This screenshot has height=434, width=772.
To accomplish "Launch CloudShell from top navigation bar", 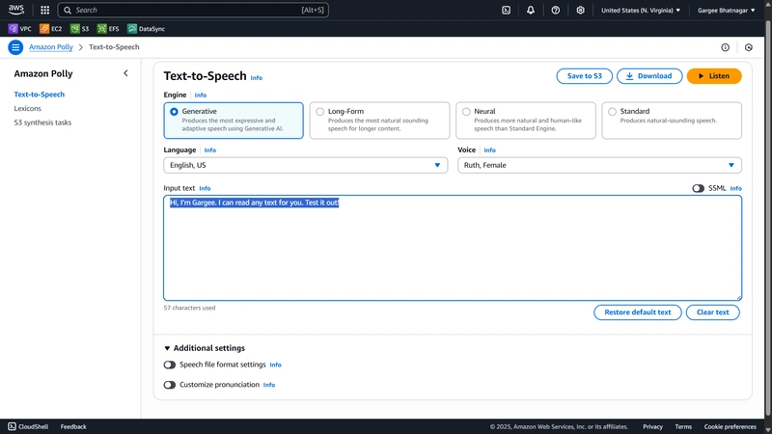I will click(x=506, y=10).
